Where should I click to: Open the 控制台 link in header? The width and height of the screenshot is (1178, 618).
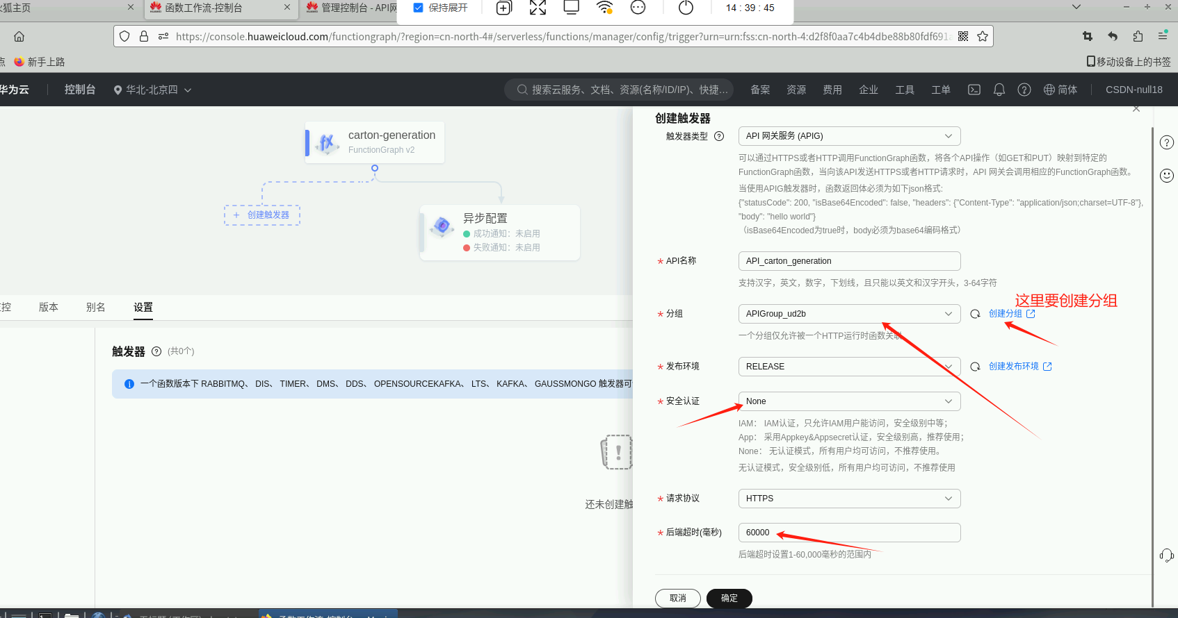(x=80, y=90)
